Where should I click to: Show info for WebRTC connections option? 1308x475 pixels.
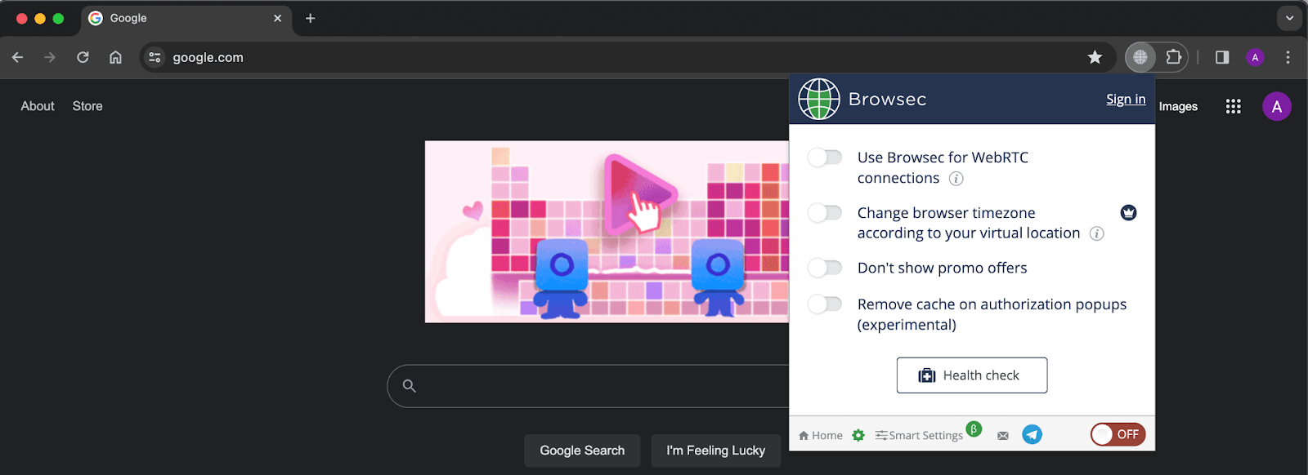point(956,179)
